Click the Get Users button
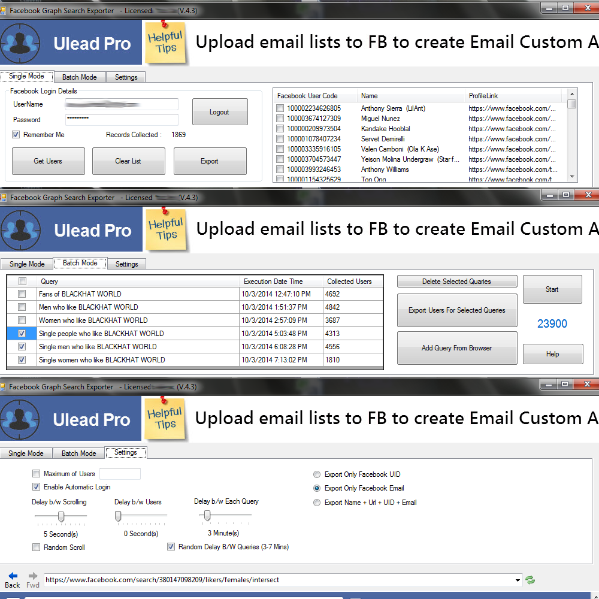 [48, 161]
